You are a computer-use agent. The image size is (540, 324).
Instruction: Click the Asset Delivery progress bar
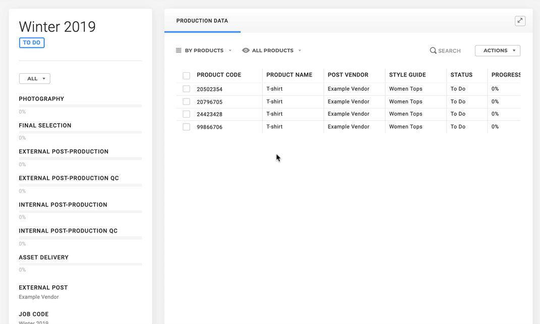[80, 264]
